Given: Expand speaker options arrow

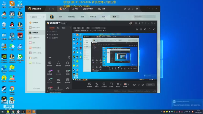Looking at the screenshot, I should 128,84.
